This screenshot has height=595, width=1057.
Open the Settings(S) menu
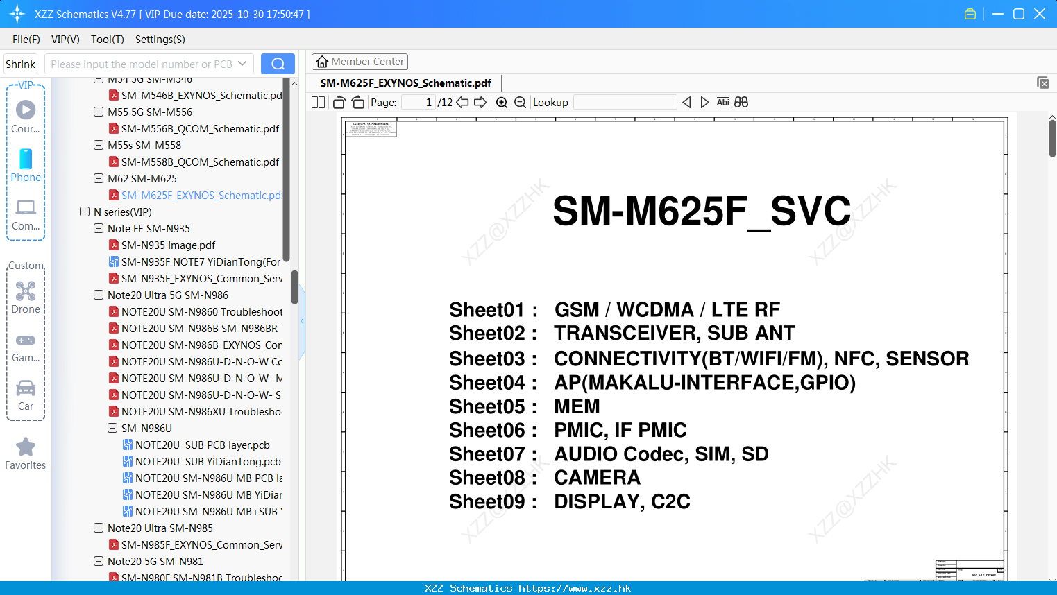click(160, 40)
